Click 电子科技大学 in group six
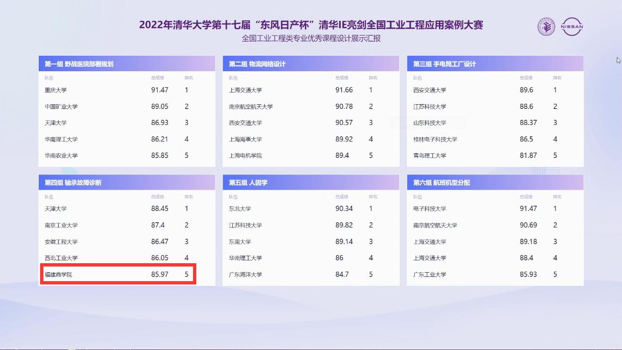This screenshot has width=622, height=350. point(429,208)
